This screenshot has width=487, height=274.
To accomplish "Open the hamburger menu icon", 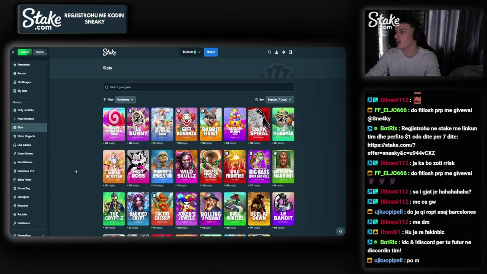I will pyautogui.click(x=13, y=52).
